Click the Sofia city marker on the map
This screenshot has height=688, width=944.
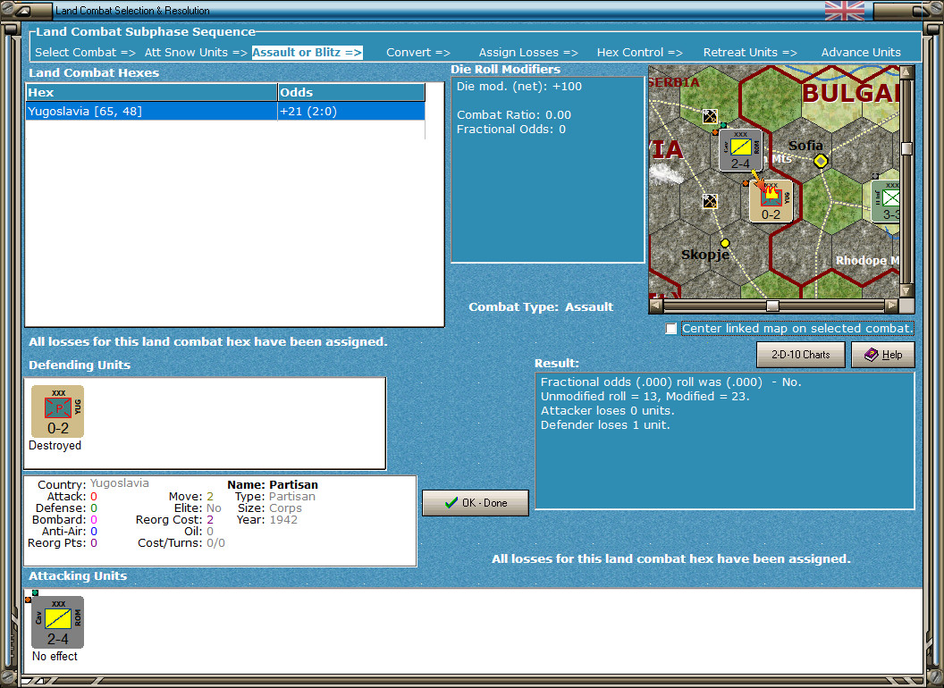[821, 161]
